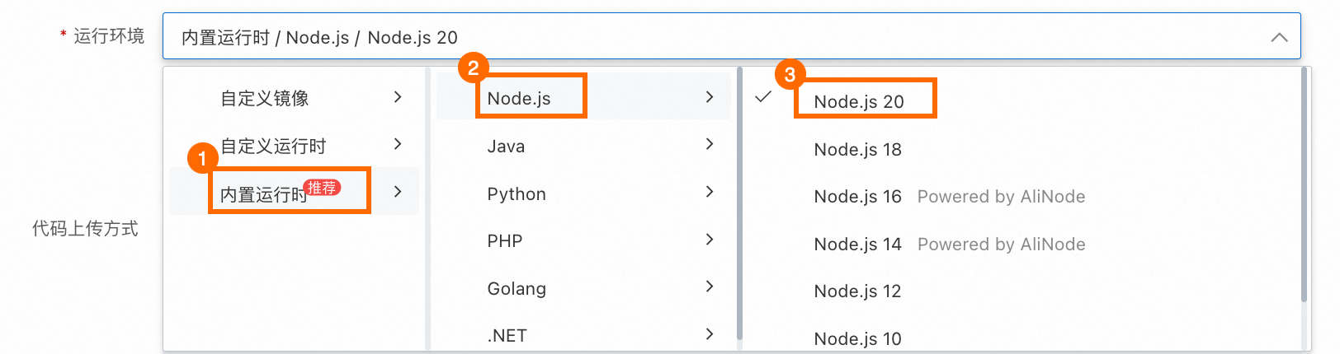Expand the 自定义镜像 chevron arrow
1340x354 pixels.
(398, 97)
